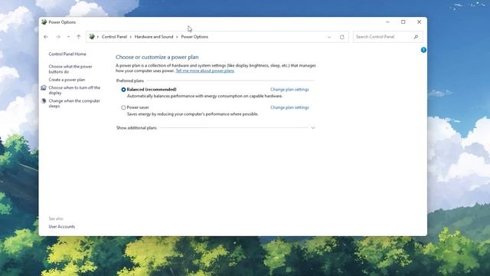Click Create a power plan
Image resolution: width=490 pixels, height=276 pixels.
coord(67,80)
